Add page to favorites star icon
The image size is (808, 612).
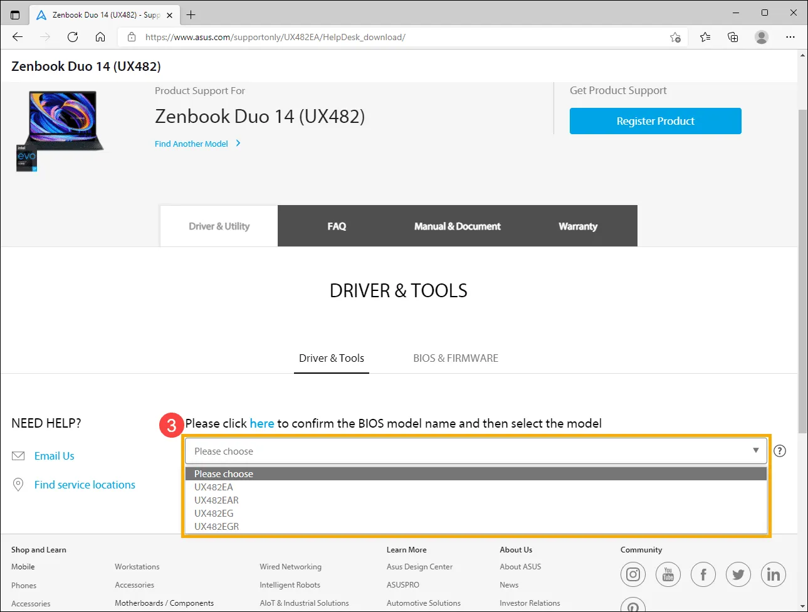coord(675,37)
